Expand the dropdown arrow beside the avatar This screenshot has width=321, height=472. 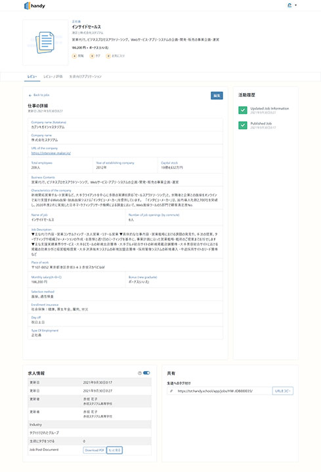tap(295, 5)
